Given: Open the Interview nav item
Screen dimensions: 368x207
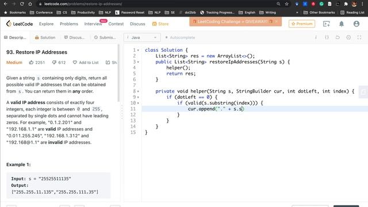Looking at the screenshot, I should click(x=93, y=24).
